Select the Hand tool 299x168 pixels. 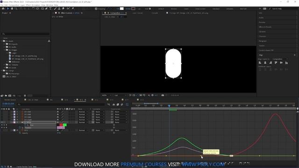click(x=12, y=8)
